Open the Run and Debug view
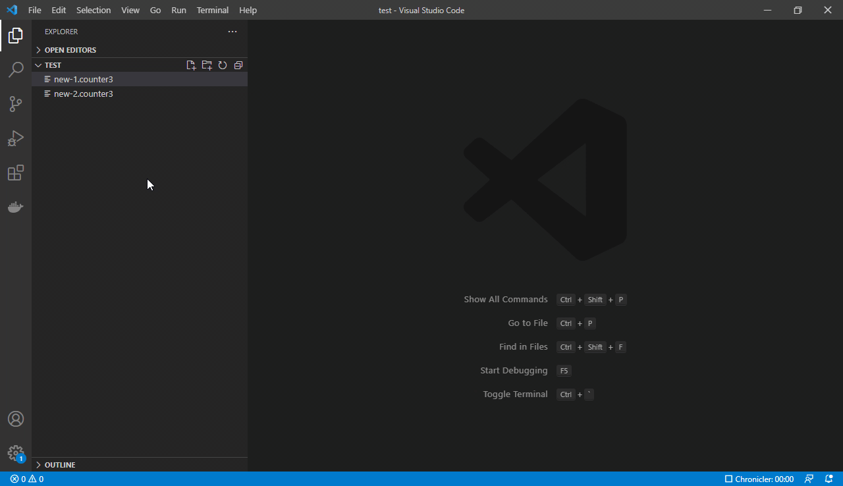The height and width of the screenshot is (486, 843). point(16,138)
